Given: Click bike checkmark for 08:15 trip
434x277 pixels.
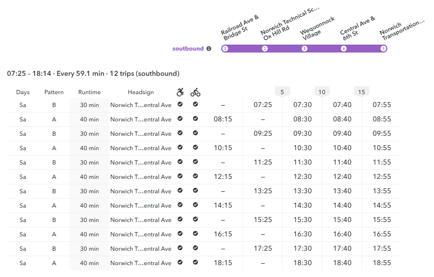Looking at the screenshot, I should 195,118.
